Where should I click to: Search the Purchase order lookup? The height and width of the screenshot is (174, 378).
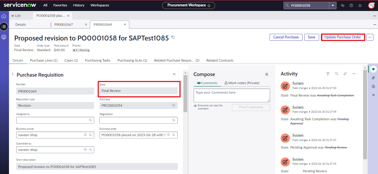tap(174, 135)
